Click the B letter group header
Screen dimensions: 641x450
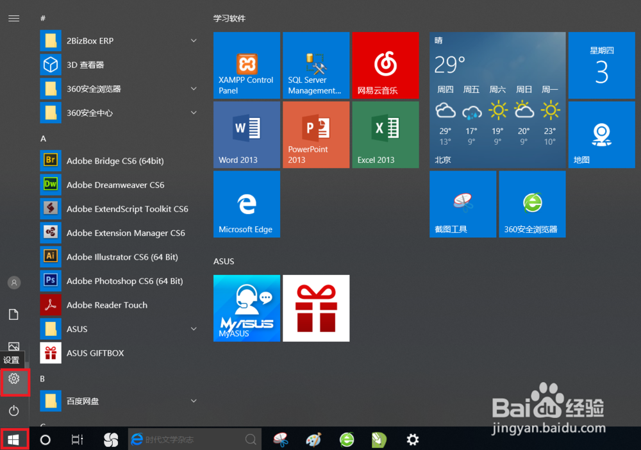(42, 379)
